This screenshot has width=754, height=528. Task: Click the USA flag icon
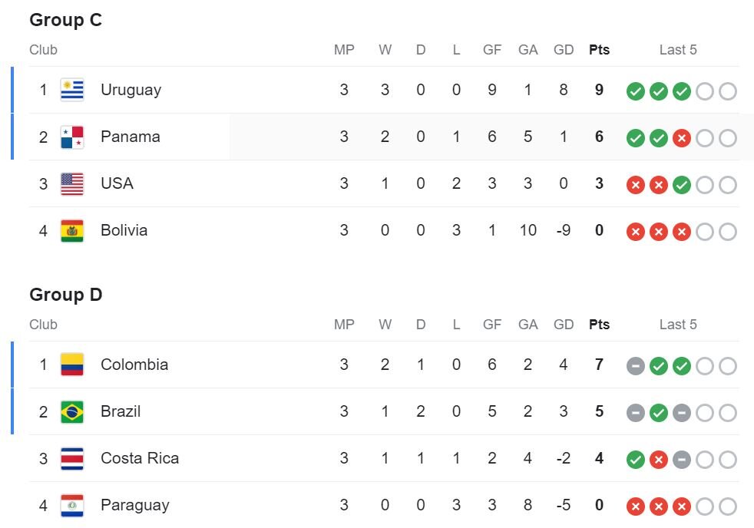point(72,183)
